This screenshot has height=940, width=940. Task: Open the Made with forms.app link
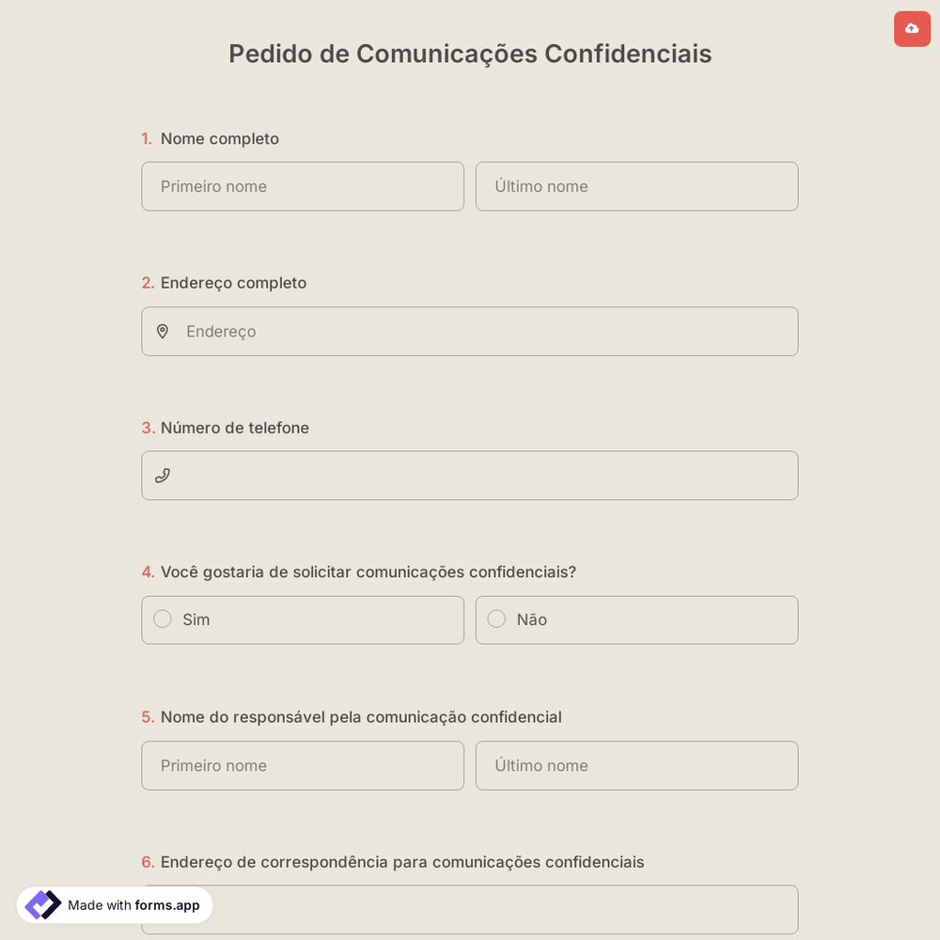pos(114,904)
